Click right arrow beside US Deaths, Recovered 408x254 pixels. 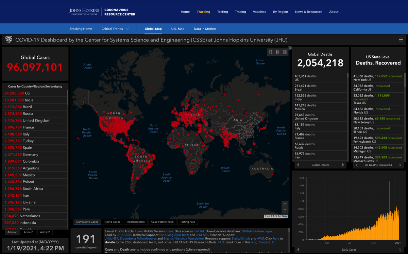pyautogui.click(x=401, y=165)
